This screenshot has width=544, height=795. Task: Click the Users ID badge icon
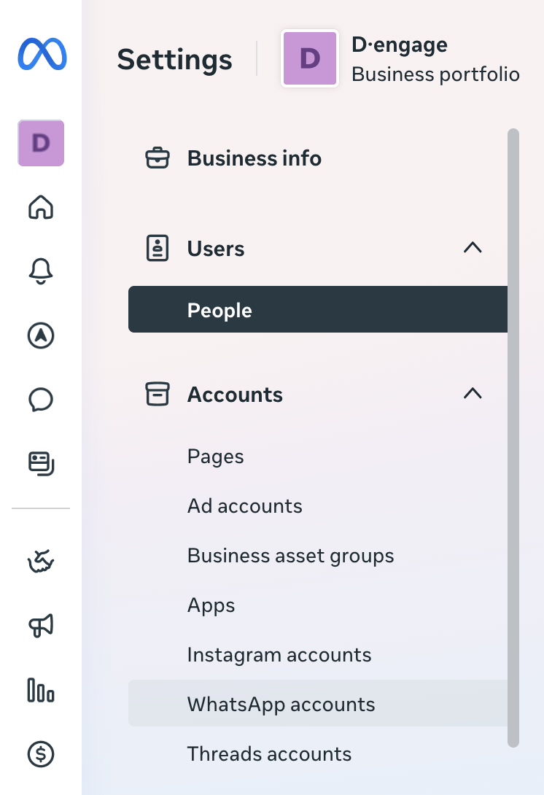(158, 248)
